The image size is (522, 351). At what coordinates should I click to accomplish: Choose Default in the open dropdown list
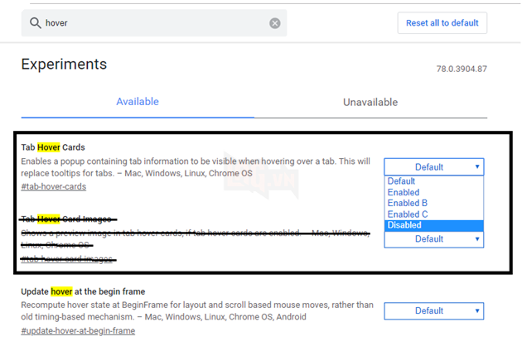tap(433, 181)
